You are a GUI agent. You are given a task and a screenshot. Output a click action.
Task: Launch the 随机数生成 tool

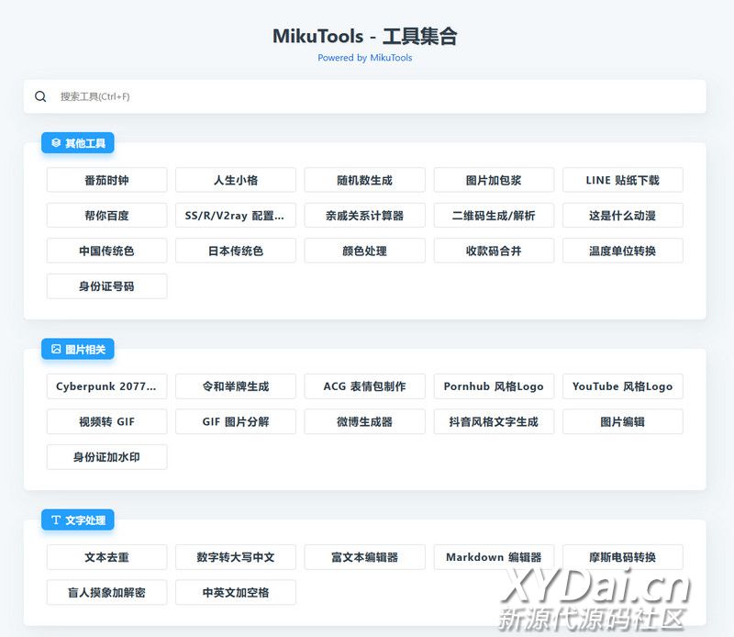coord(364,180)
